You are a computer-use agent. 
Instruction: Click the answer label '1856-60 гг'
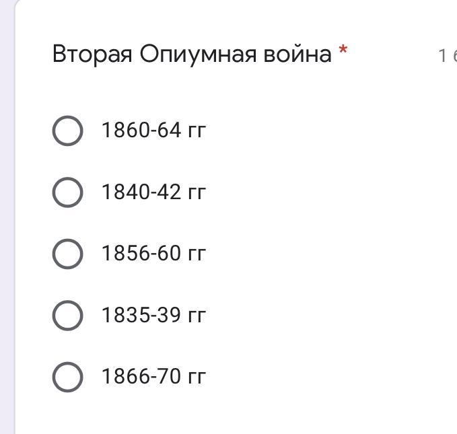pyautogui.click(x=153, y=254)
